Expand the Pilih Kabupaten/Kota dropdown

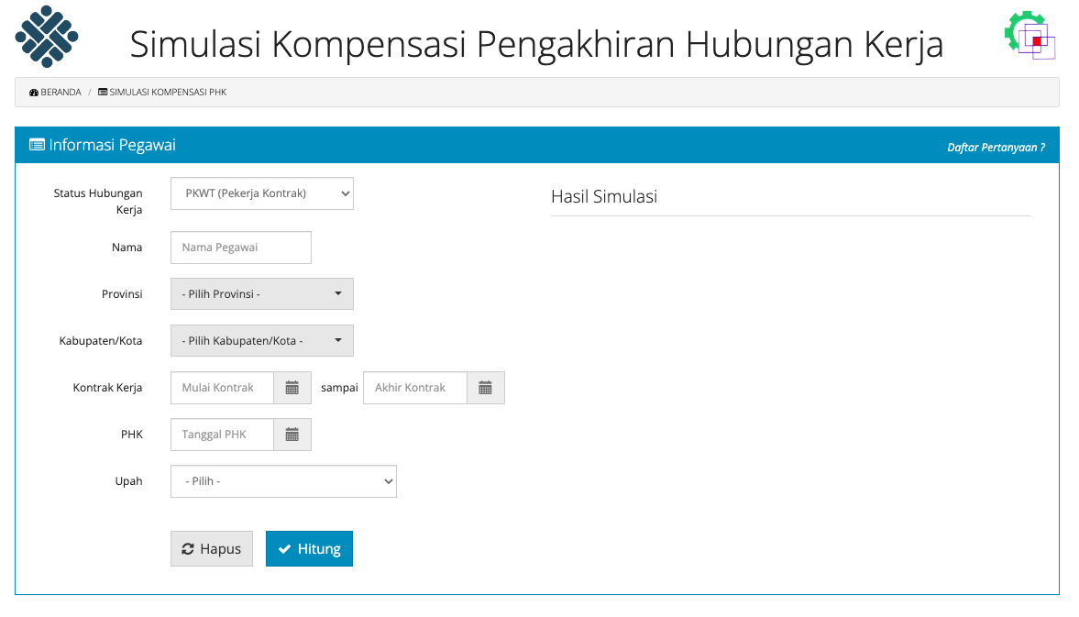click(261, 340)
